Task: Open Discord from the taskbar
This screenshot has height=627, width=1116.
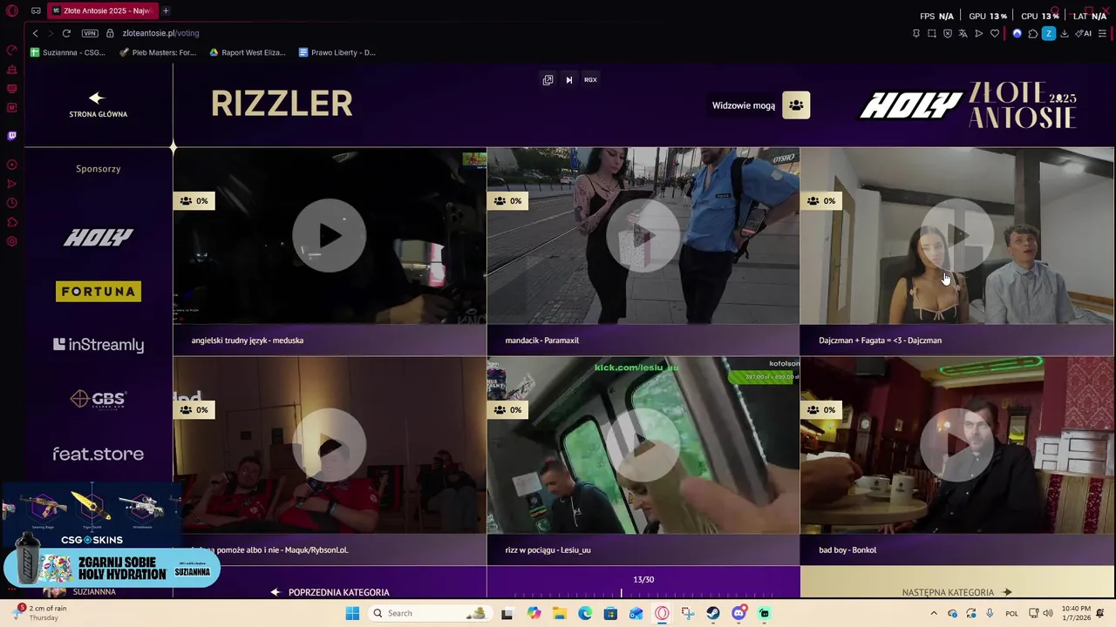Action: point(738,613)
